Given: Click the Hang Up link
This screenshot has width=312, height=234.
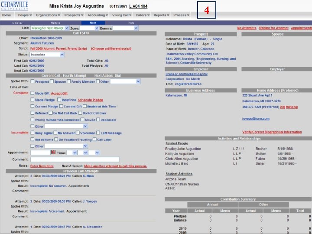Looking at the screenshot, I should [292, 107].
